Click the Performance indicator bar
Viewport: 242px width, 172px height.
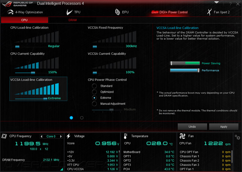185,71
